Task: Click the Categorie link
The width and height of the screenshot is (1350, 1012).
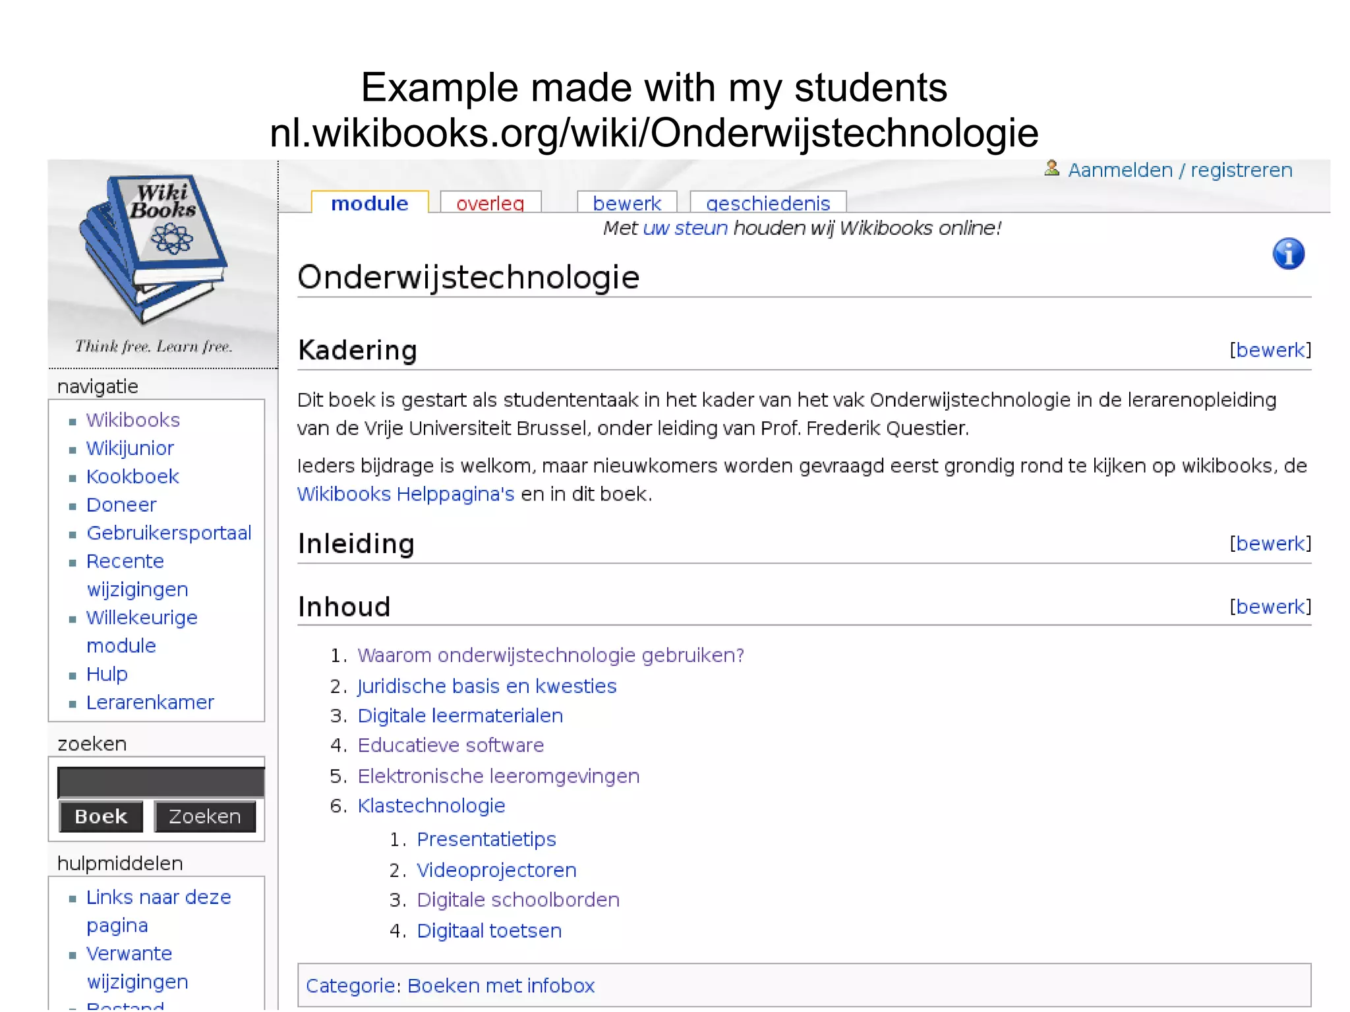Action: pos(350,986)
